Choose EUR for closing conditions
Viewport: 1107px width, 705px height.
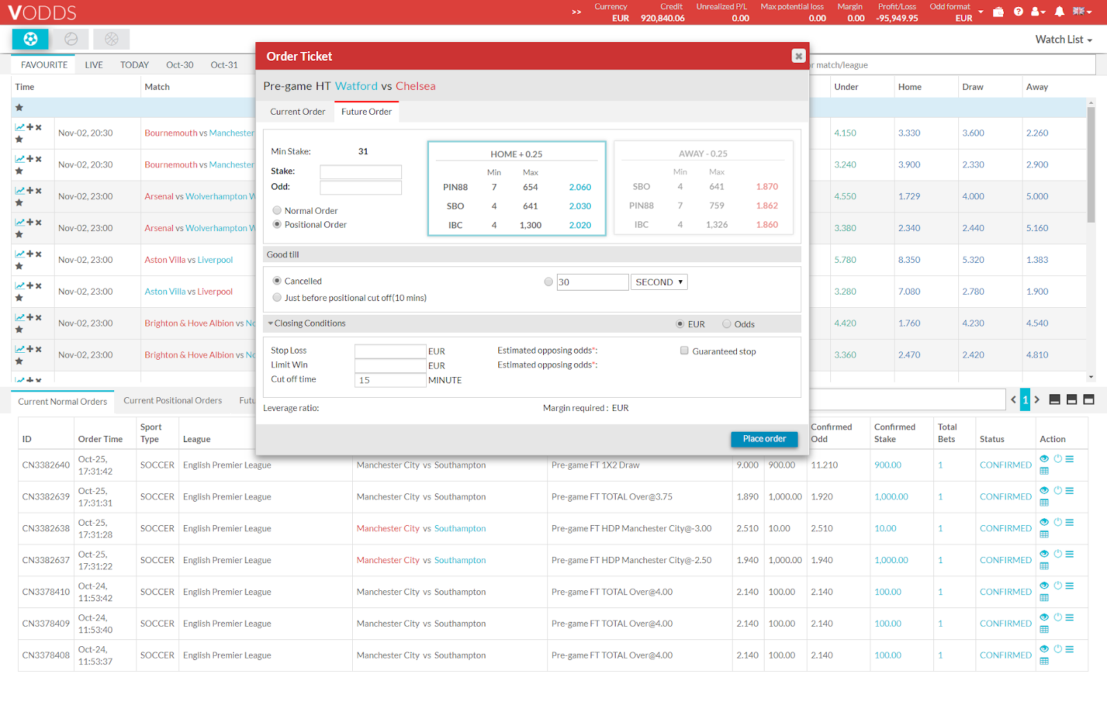tap(680, 324)
